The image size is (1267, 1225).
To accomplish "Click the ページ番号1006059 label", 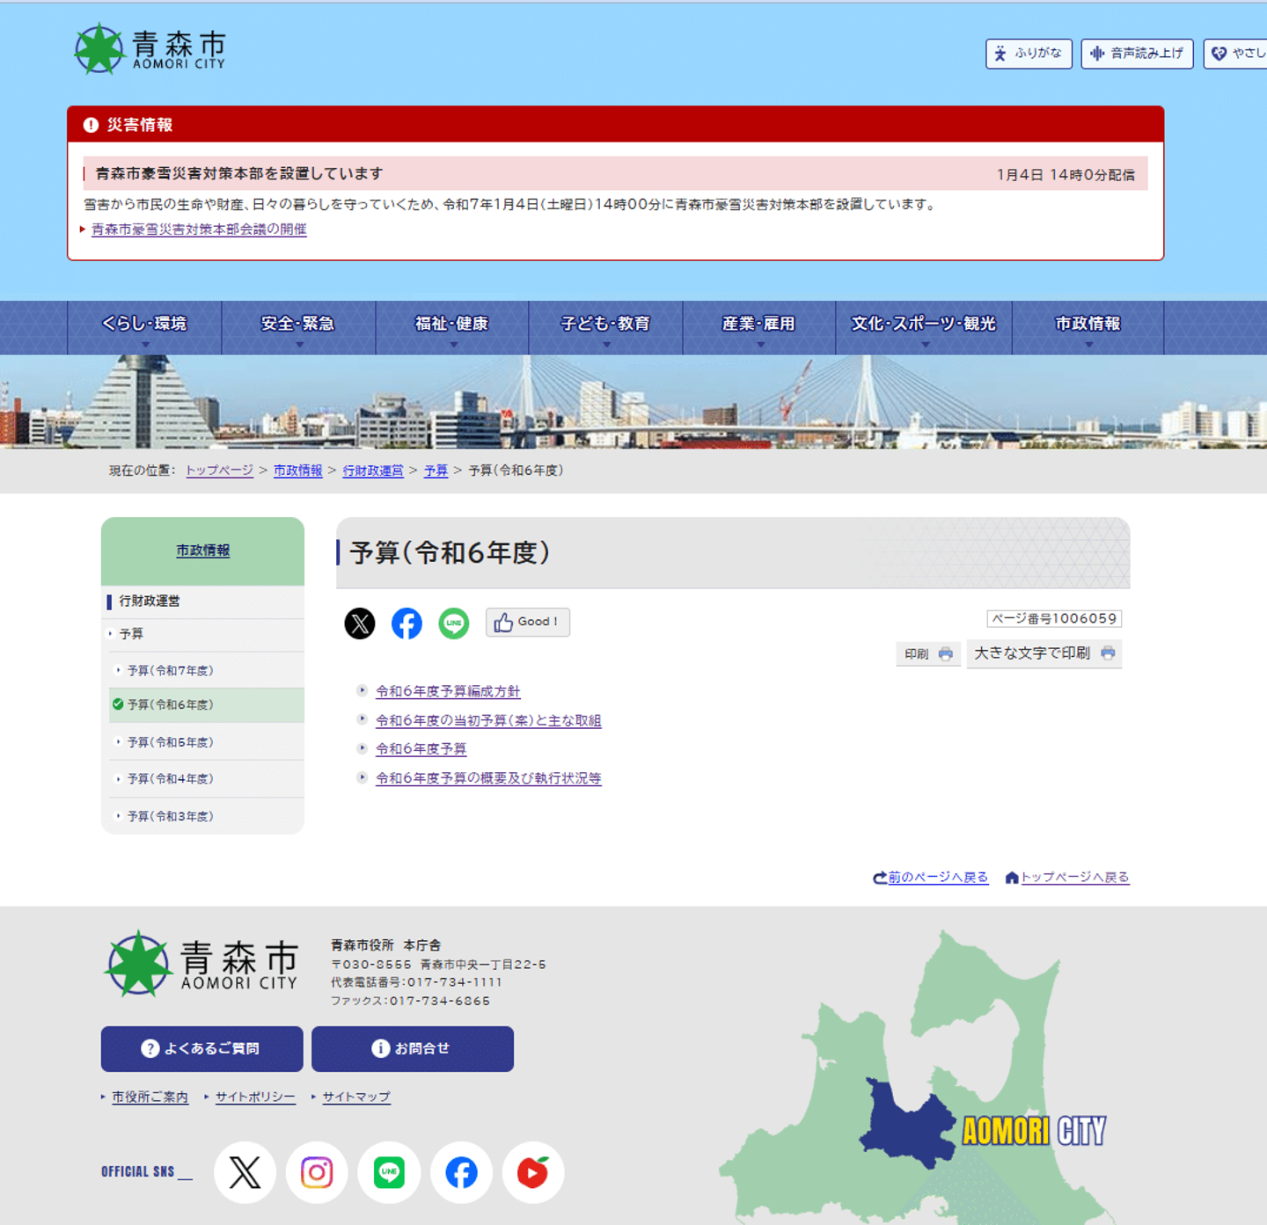I will [x=1054, y=619].
